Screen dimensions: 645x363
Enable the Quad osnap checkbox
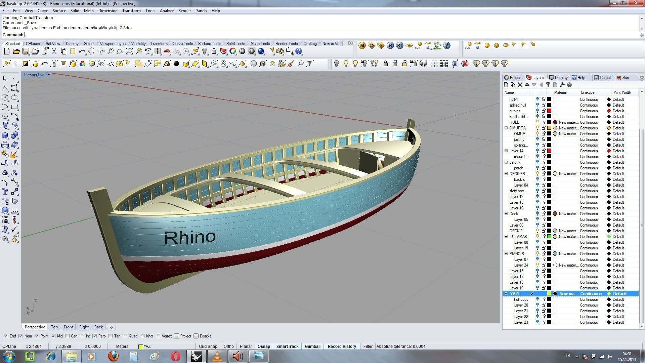125,336
